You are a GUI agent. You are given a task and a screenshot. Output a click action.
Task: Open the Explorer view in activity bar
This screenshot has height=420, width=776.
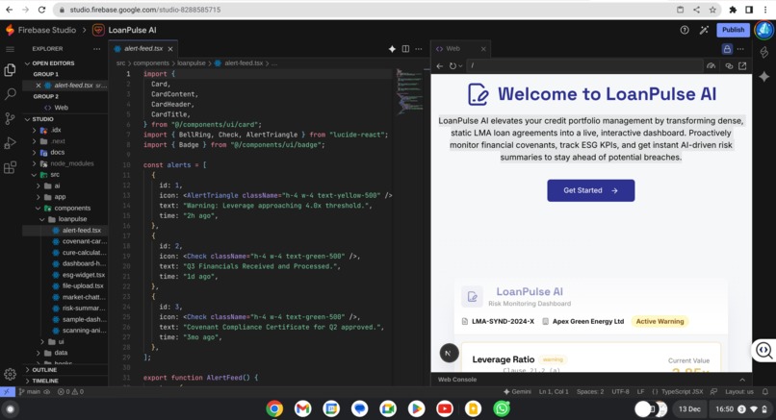[x=10, y=70]
